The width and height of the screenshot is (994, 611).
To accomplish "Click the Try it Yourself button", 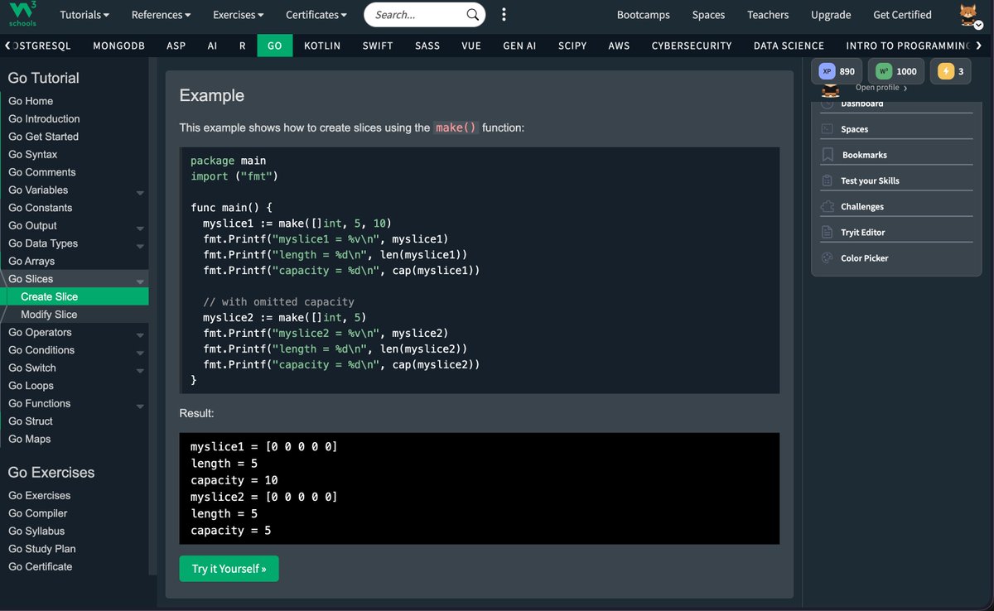I will click(x=229, y=569).
